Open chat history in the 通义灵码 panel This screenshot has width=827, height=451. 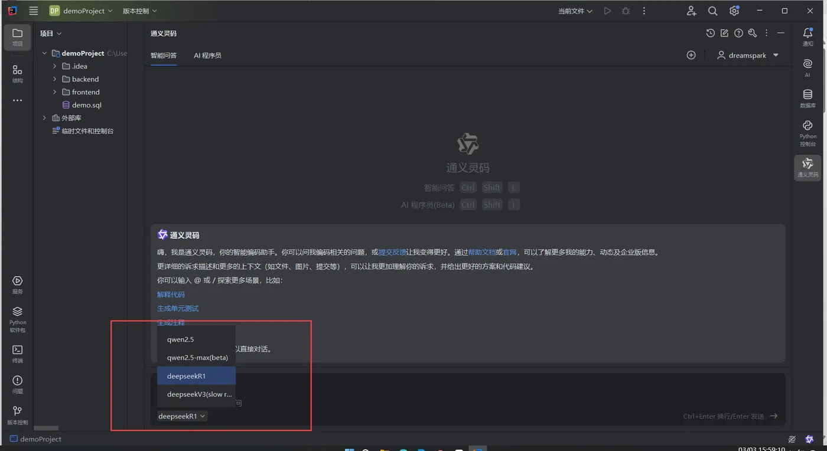(x=711, y=33)
